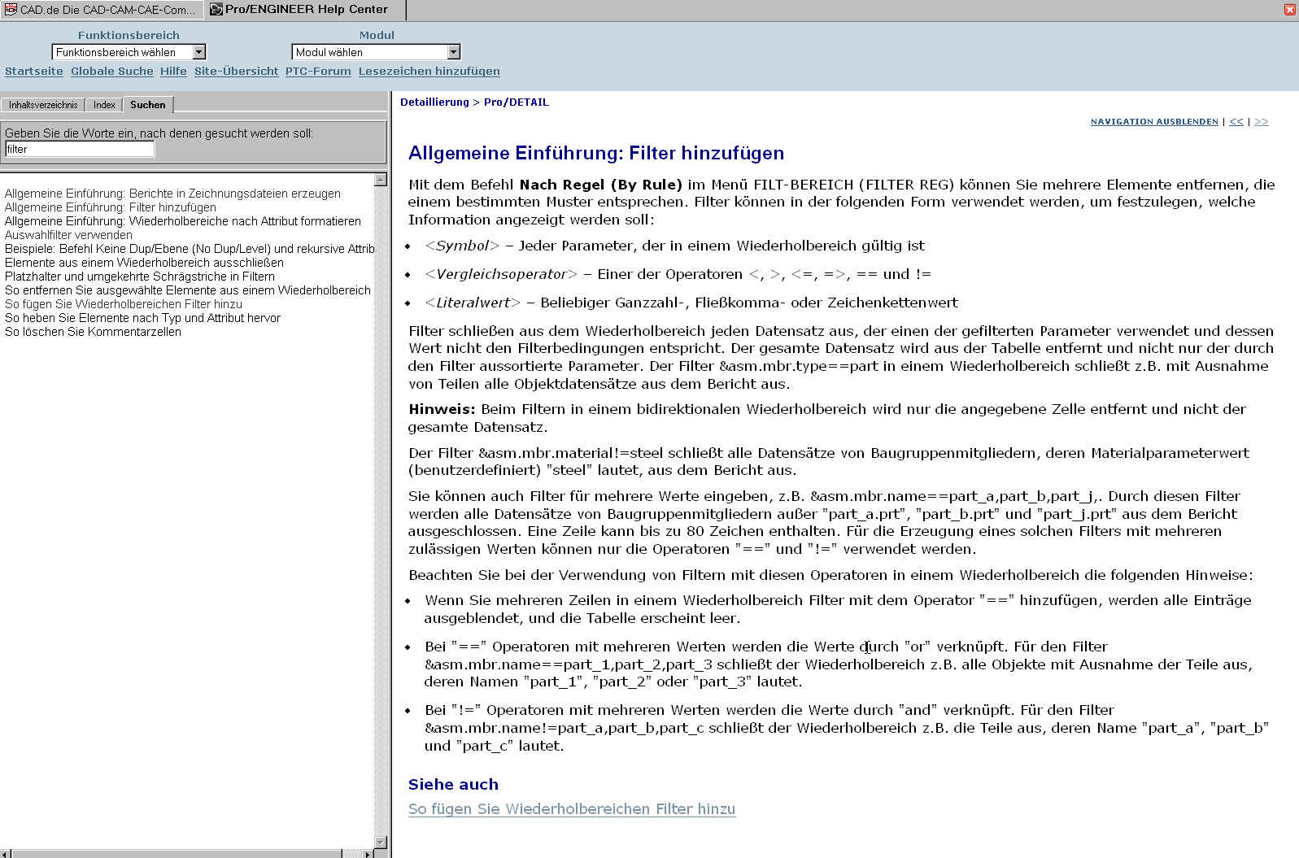Go to next topic with >> link
The width and height of the screenshot is (1299, 858).
(x=1261, y=122)
